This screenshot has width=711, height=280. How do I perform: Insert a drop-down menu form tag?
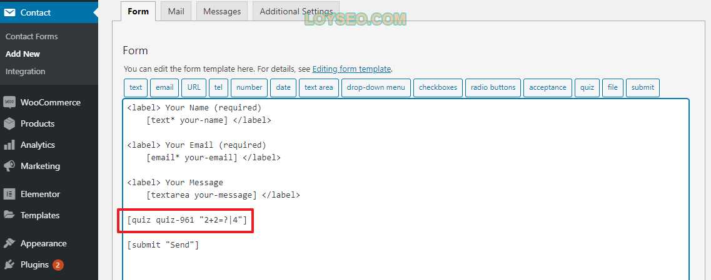[376, 88]
